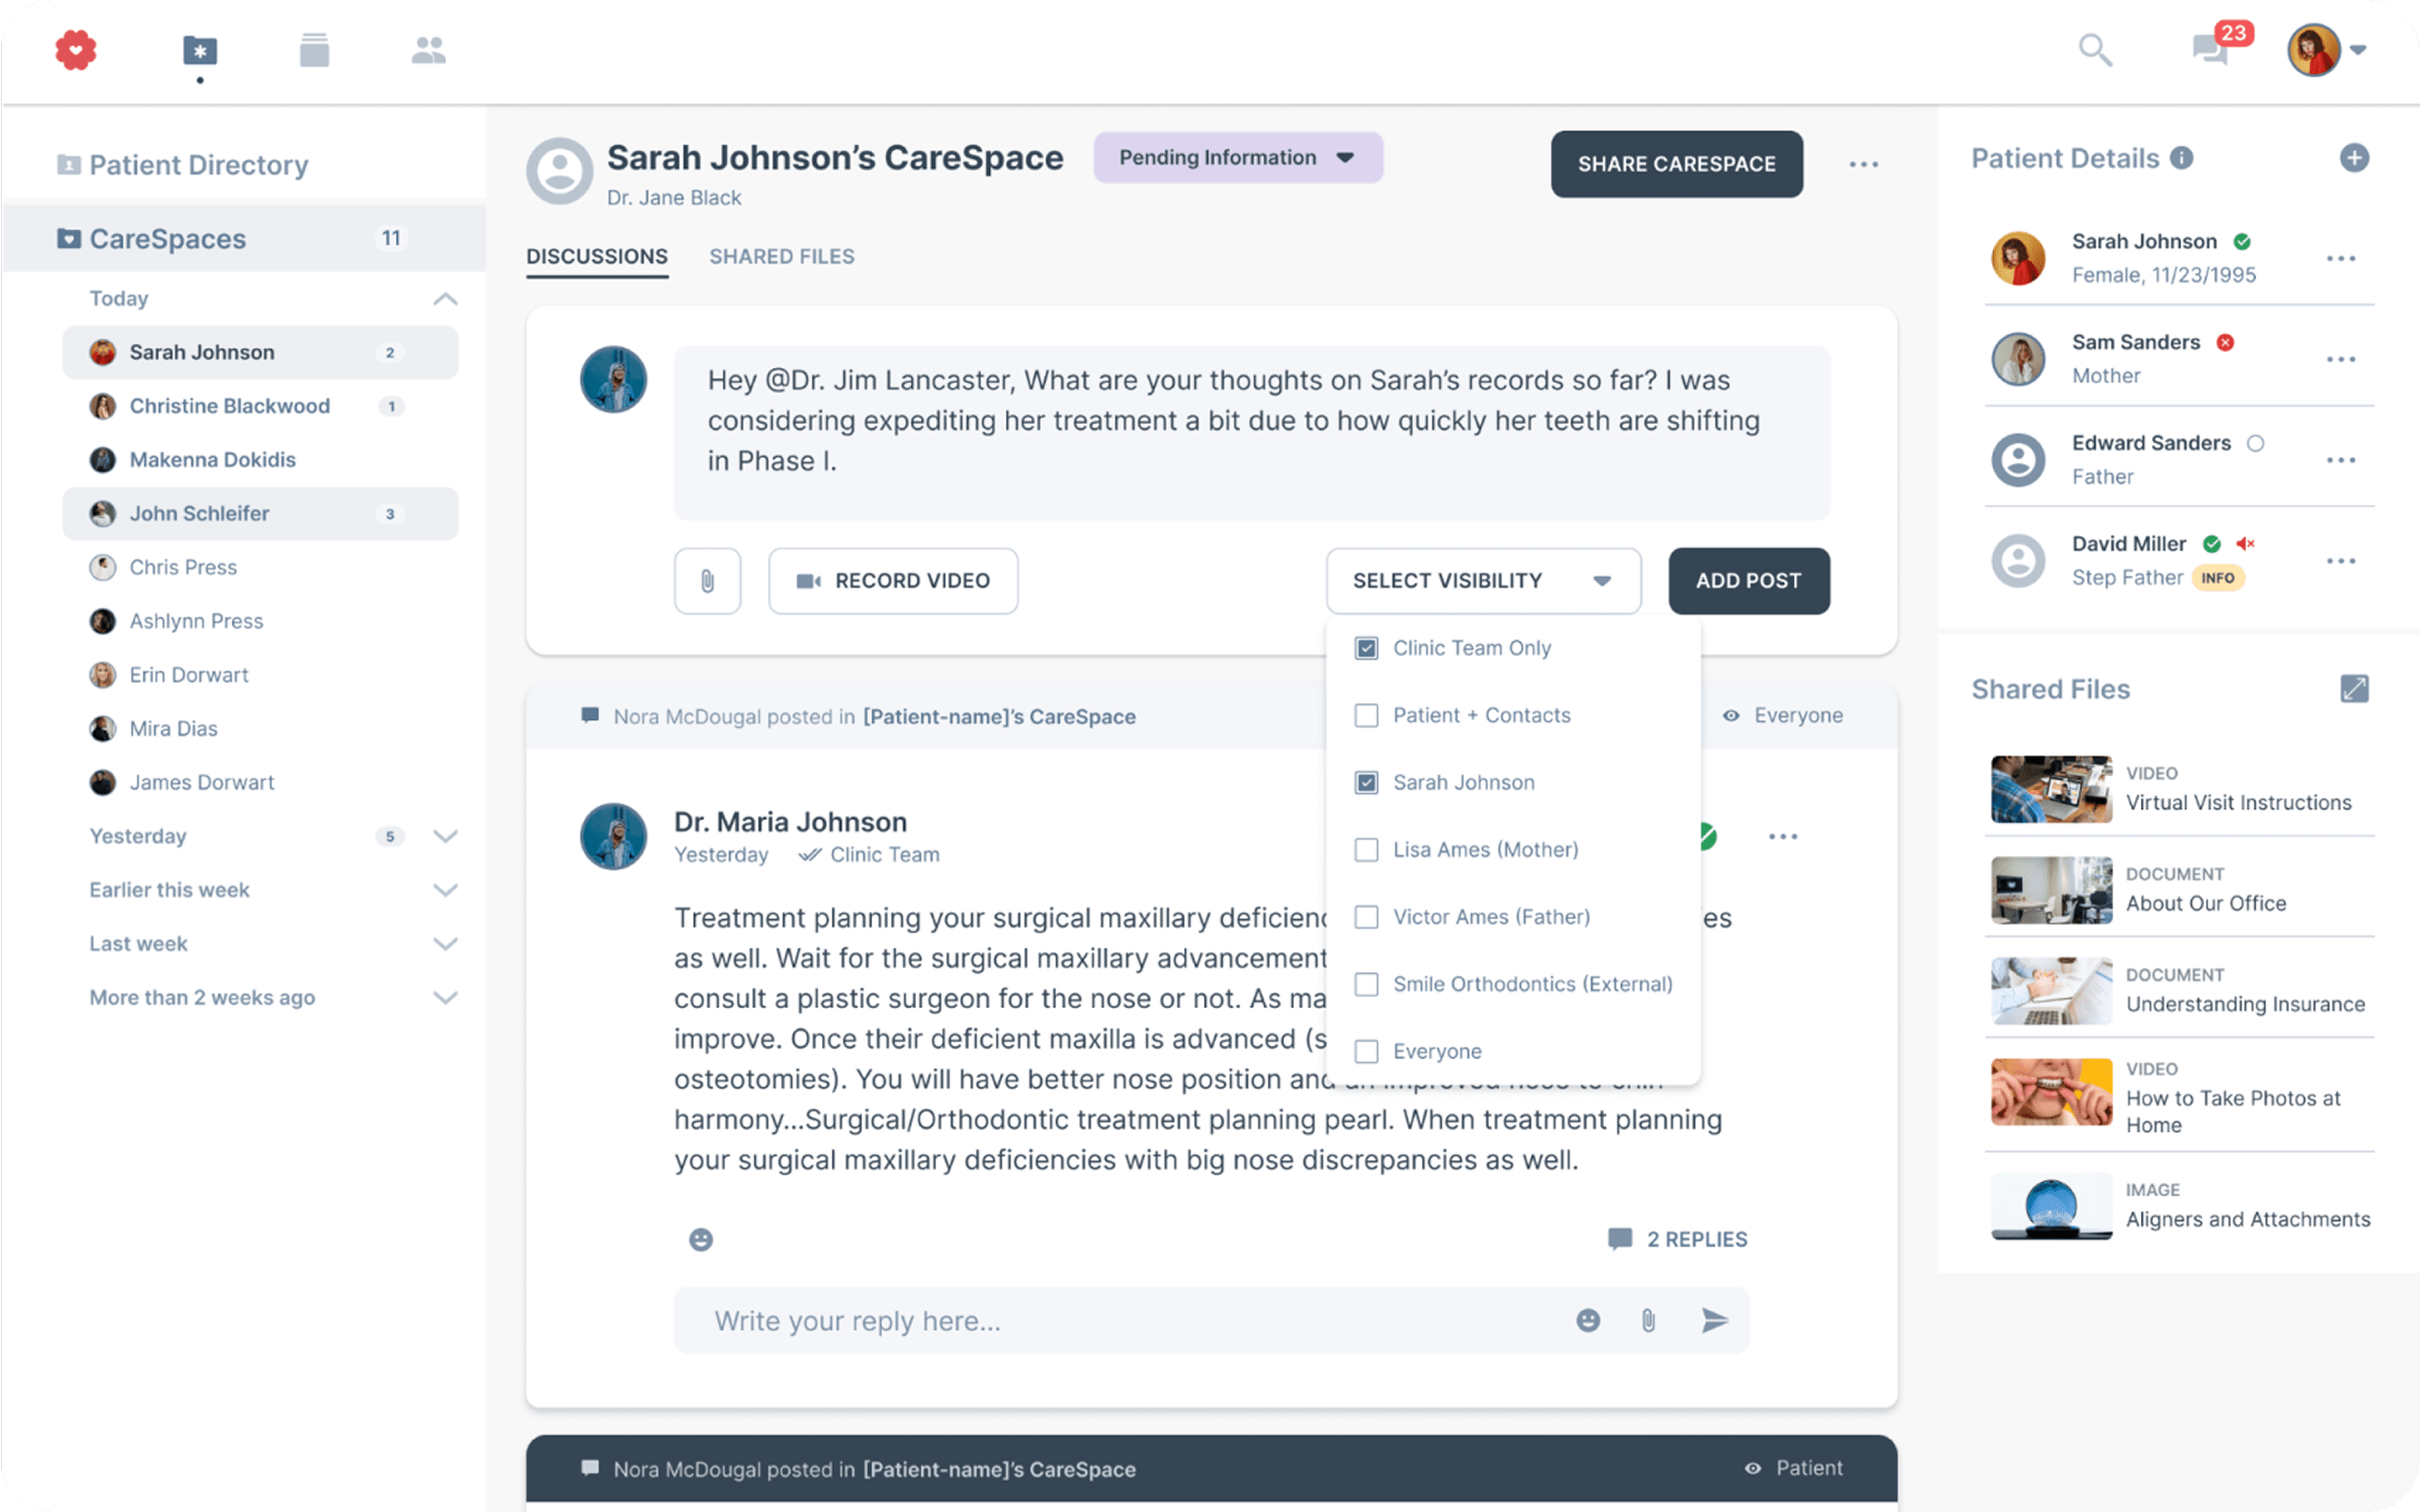Open the search magnifier icon
The image size is (2420, 1512).
2095,50
